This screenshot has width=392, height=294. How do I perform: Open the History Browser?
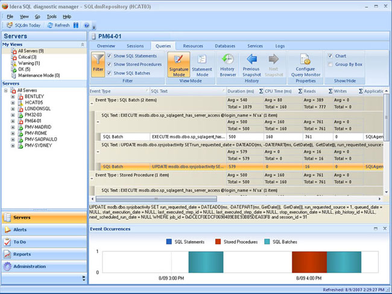coord(227,64)
